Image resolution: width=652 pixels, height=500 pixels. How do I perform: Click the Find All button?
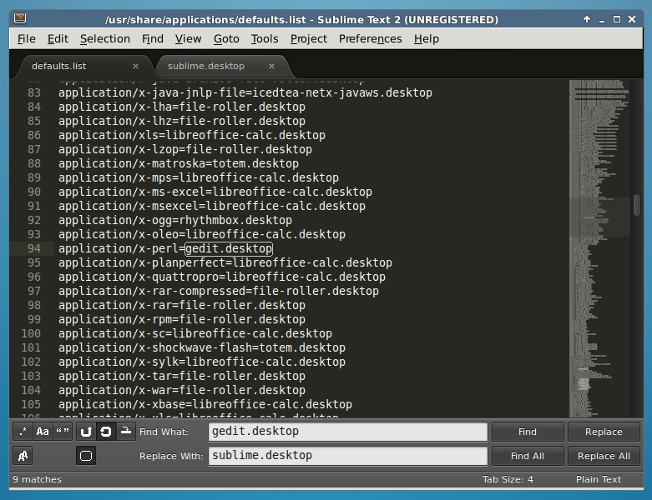point(527,456)
